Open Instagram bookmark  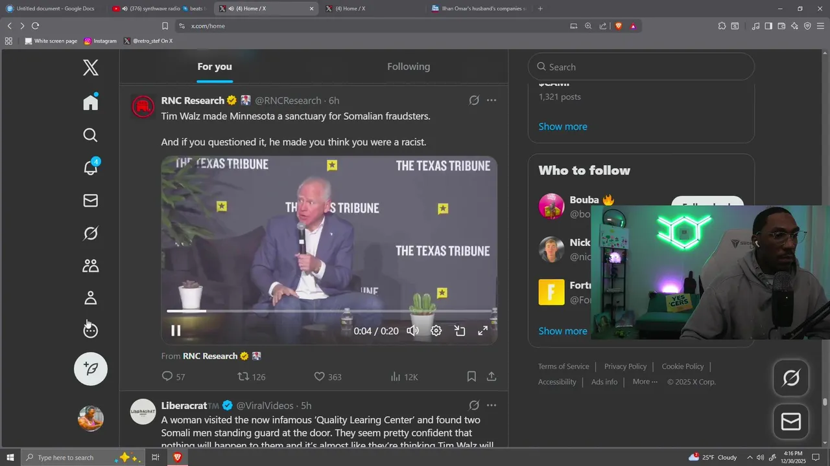point(101,41)
